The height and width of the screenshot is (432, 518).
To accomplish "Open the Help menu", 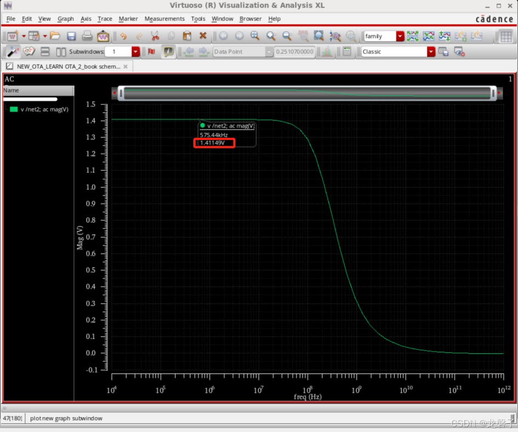I will pyautogui.click(x=274, y=19).
